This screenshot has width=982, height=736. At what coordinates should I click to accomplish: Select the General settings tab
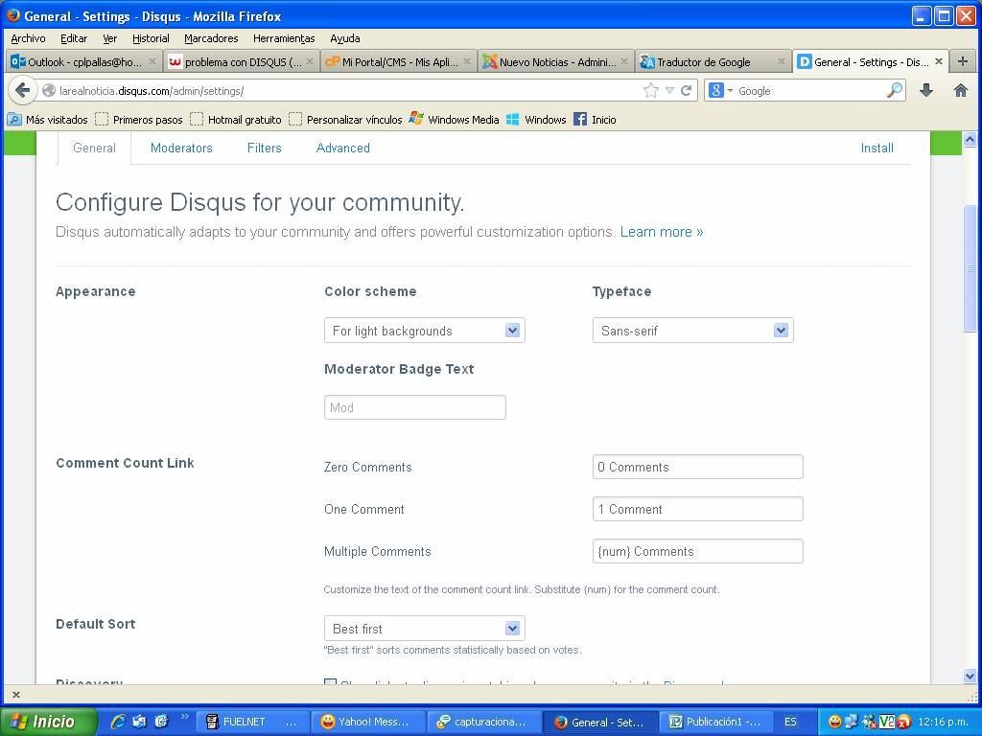pyautogui.click(x=94, y=149)
